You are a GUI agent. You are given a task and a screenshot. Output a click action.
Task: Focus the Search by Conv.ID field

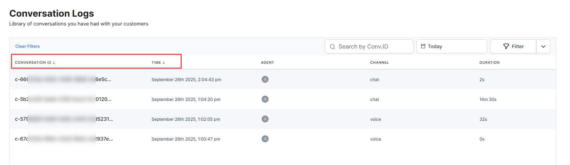[373, 46]
